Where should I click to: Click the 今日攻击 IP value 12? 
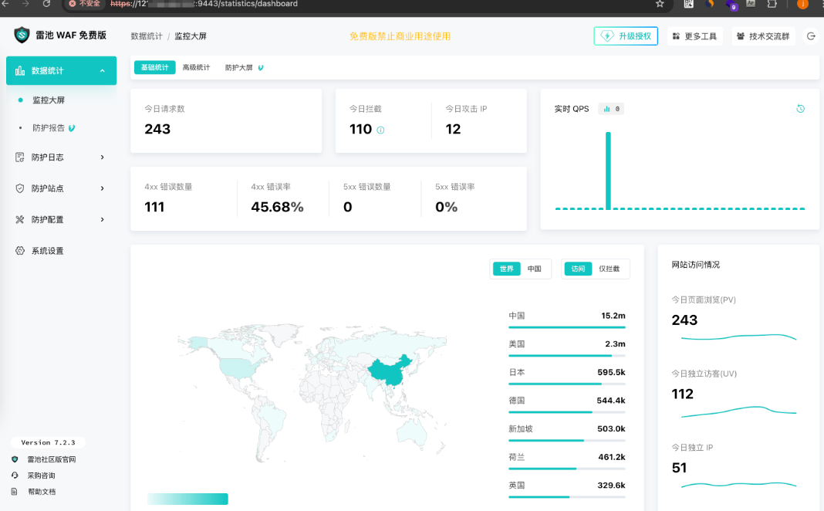(453, 130)
